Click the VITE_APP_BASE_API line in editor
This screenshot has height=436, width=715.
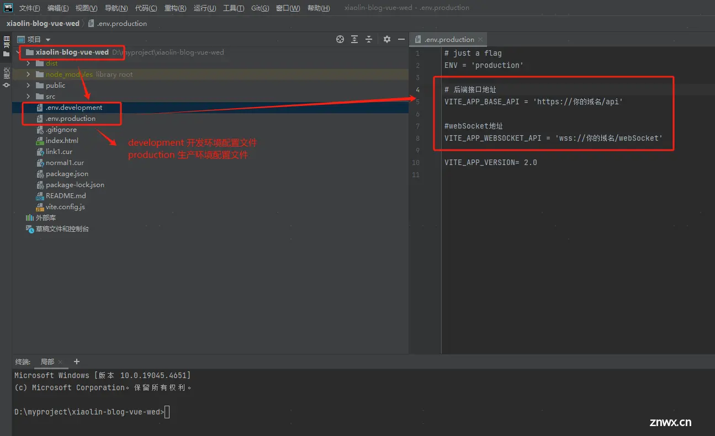pyautogui.click(x=533, y=102)
